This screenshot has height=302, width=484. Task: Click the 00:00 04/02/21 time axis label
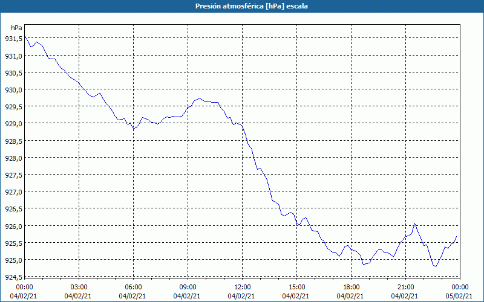(x=24, y=292)
